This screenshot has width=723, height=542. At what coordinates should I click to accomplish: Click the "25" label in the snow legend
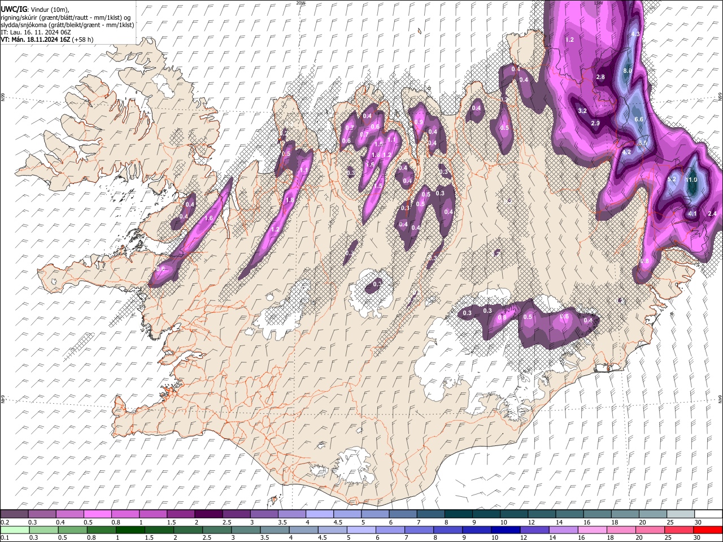tap(670, 522)
